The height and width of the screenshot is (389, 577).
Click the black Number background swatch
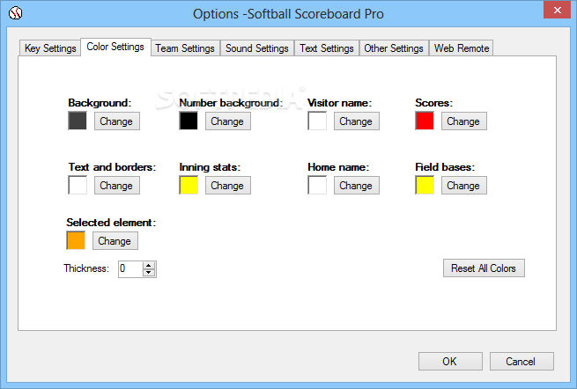pos(189,121)
